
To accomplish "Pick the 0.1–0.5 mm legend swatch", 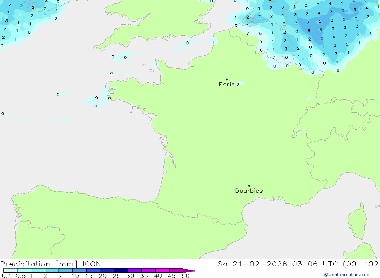I will tap(10, 270).
